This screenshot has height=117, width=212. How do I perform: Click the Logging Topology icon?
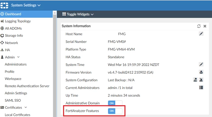[x=2, y=21]
